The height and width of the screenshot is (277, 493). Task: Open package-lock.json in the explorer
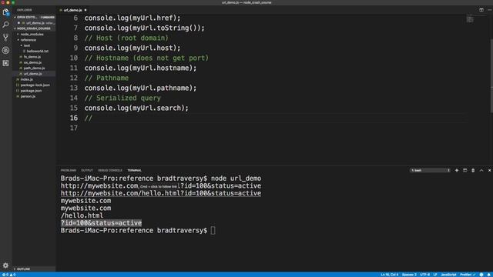(35, 85)
